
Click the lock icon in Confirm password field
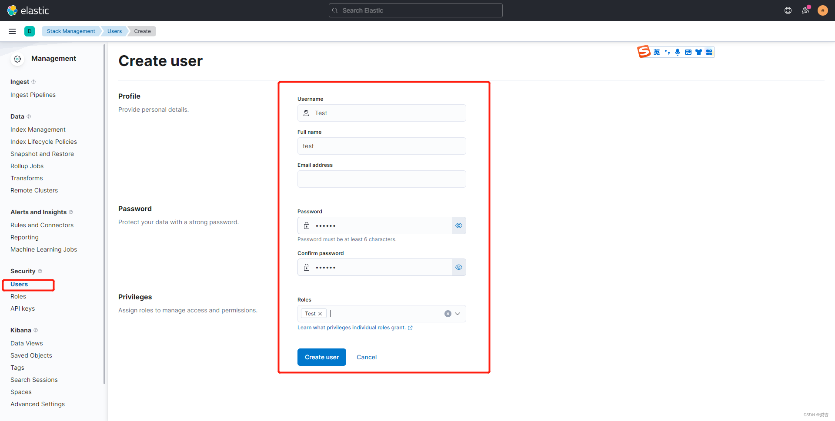tap(307, 267)
